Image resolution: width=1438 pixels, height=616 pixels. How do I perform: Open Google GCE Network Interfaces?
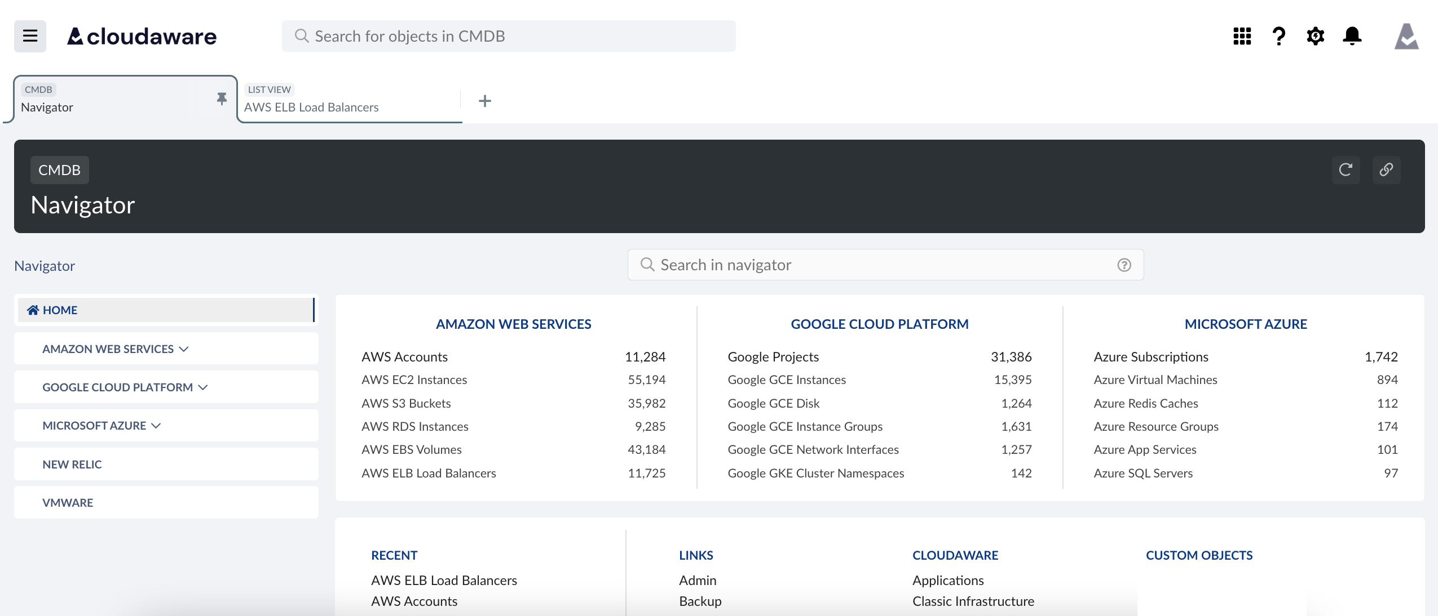(813, 449)
